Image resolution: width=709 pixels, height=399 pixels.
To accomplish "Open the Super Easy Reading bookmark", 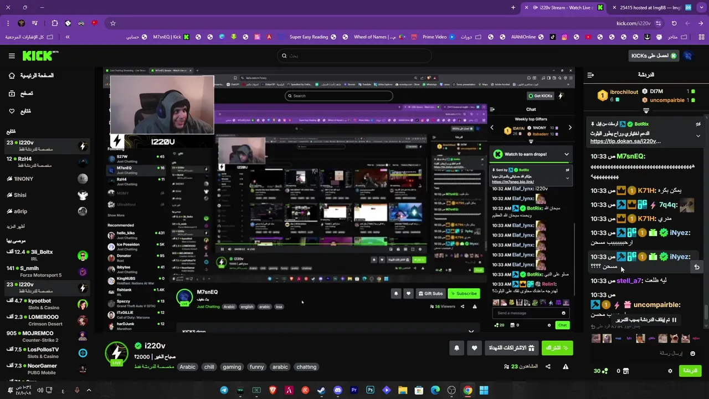I will (312, 37).
